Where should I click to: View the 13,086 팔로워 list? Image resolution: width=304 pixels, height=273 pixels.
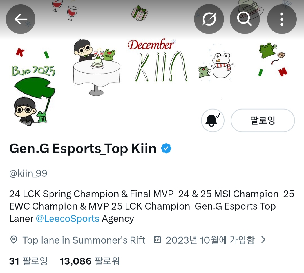(x=90, y=261)
